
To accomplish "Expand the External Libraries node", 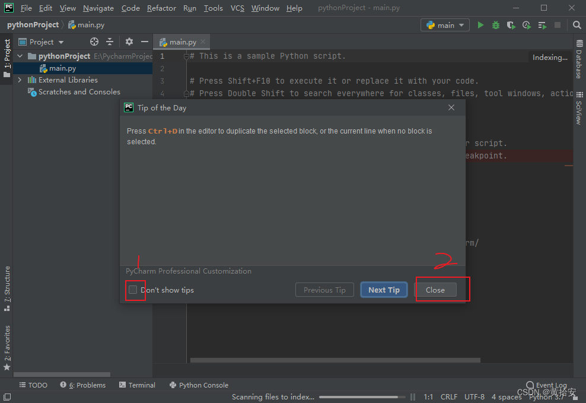I will [x=20, y=80].
